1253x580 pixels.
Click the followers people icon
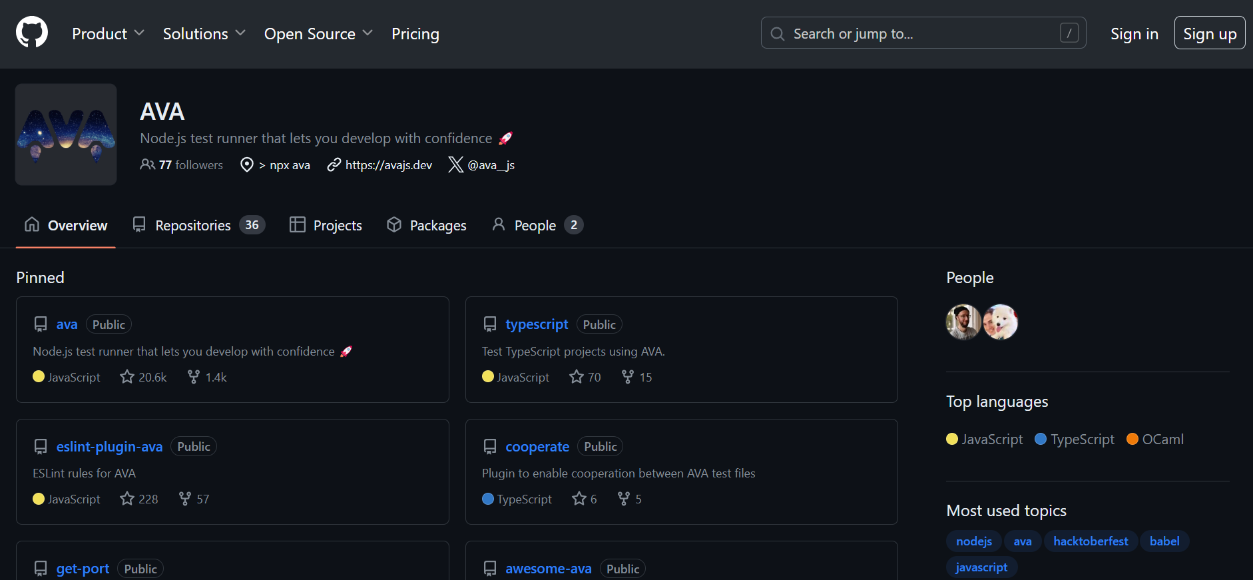pos(147,164)
